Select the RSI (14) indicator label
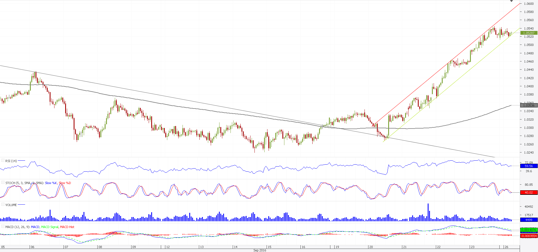This screenshot has width=538, height=252. tap(11, 161)
